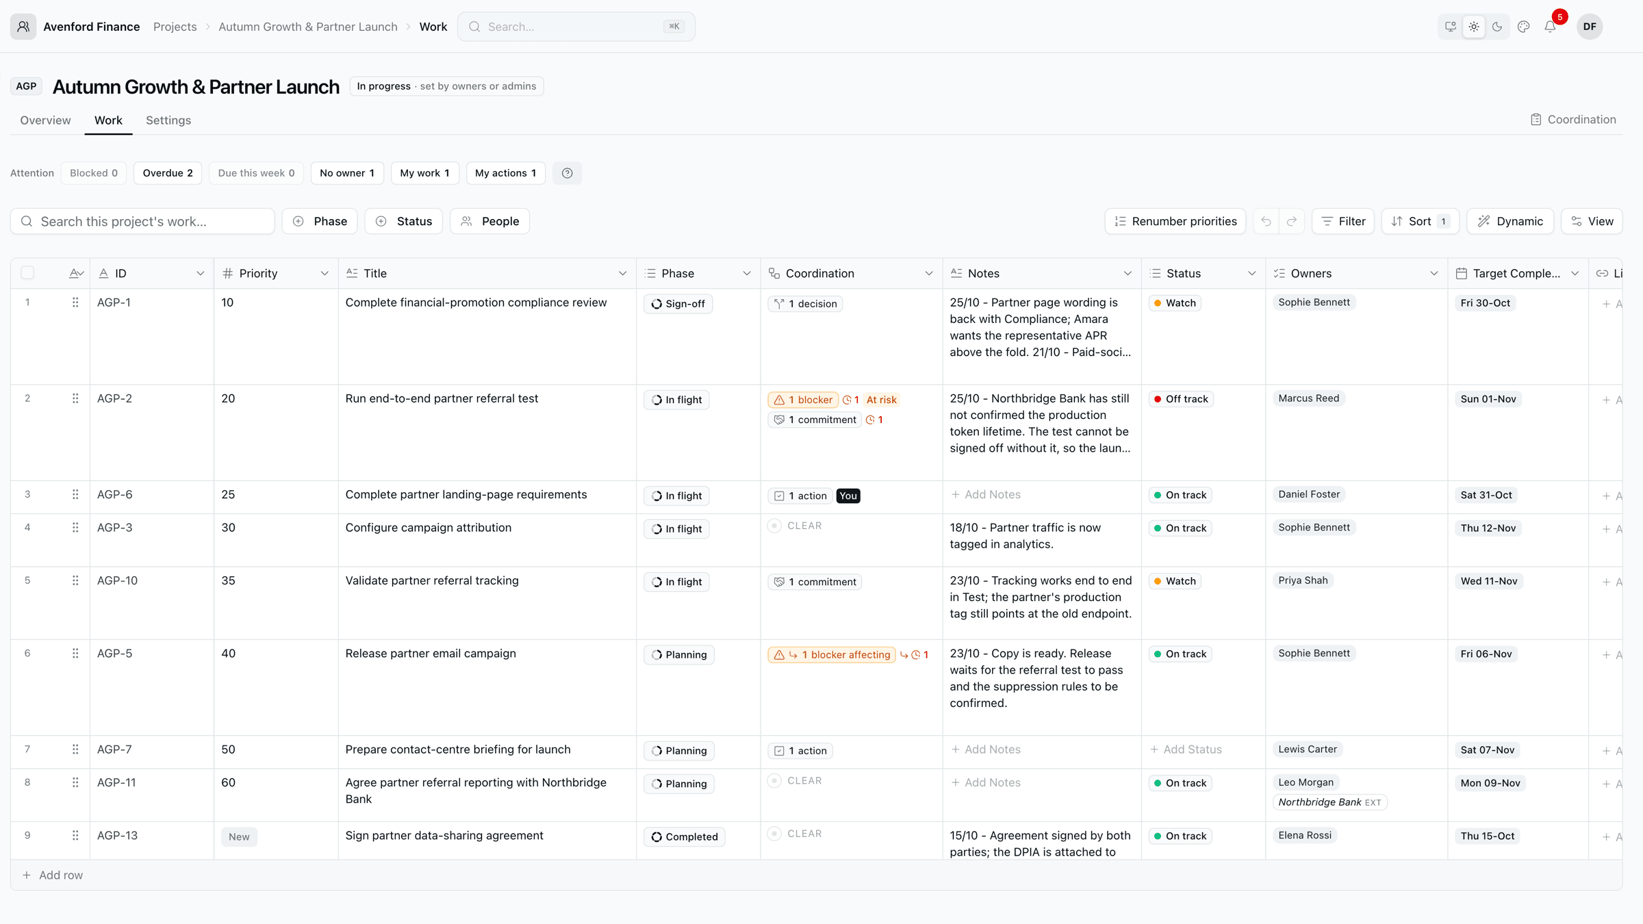Redo the last change
Viewport: 1643px width, 924px height.
(1292, 221)
